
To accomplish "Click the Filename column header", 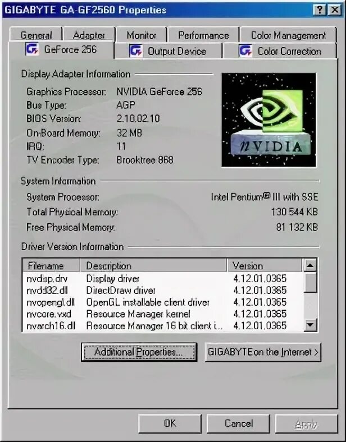I will pyautogui.click(x=51, y=265).
